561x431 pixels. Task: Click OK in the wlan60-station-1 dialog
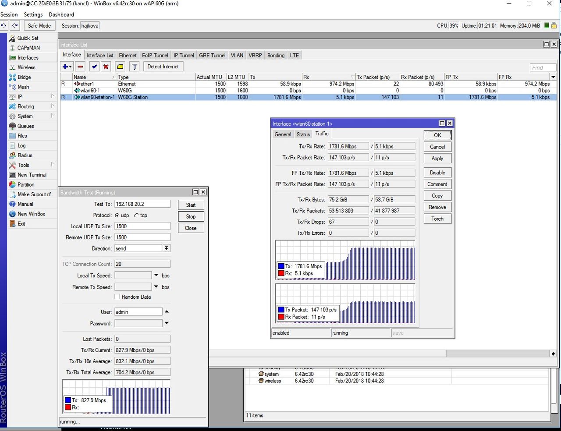[x=437, y=135]
